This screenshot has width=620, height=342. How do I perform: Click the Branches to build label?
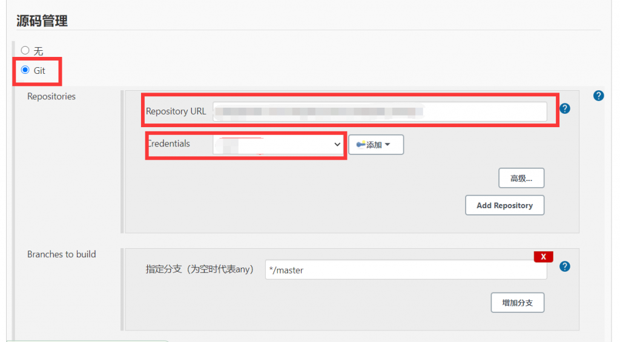[x=61, y=254]
